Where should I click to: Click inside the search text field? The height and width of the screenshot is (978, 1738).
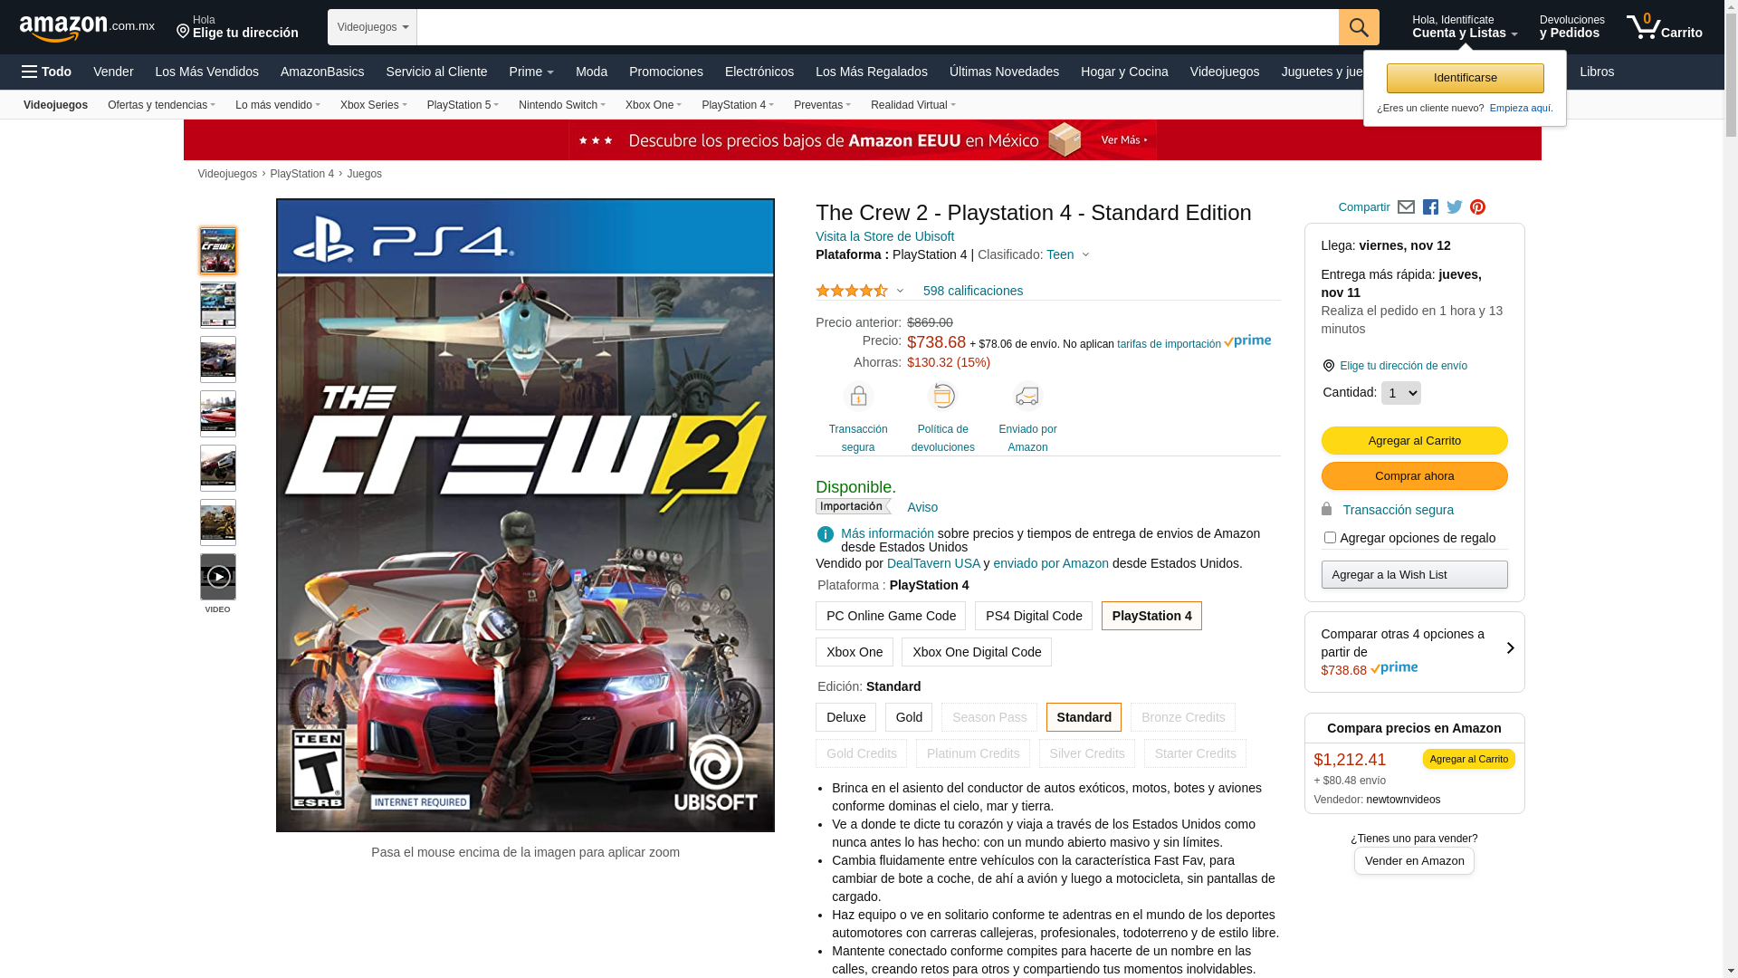(877, 27)
